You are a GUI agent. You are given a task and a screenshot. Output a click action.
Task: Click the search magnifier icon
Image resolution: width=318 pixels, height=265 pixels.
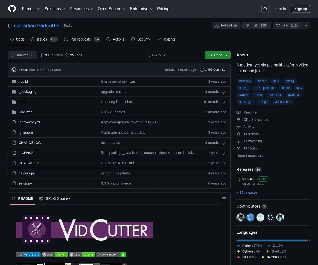point(265,9)
